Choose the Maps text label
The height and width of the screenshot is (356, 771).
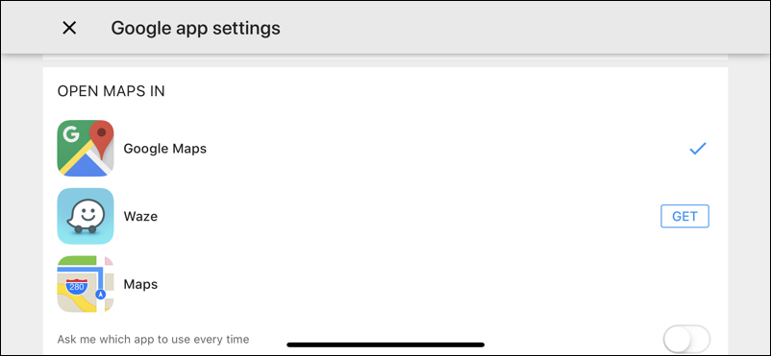[140, 284]
